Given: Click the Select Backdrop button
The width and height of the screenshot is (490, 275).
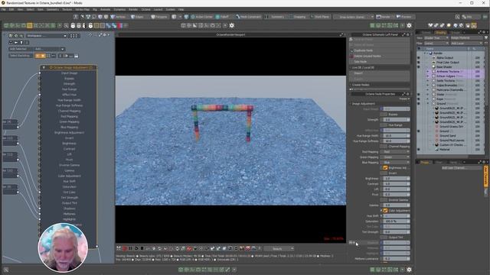Looking at the screenshot, I should (21, 56).
